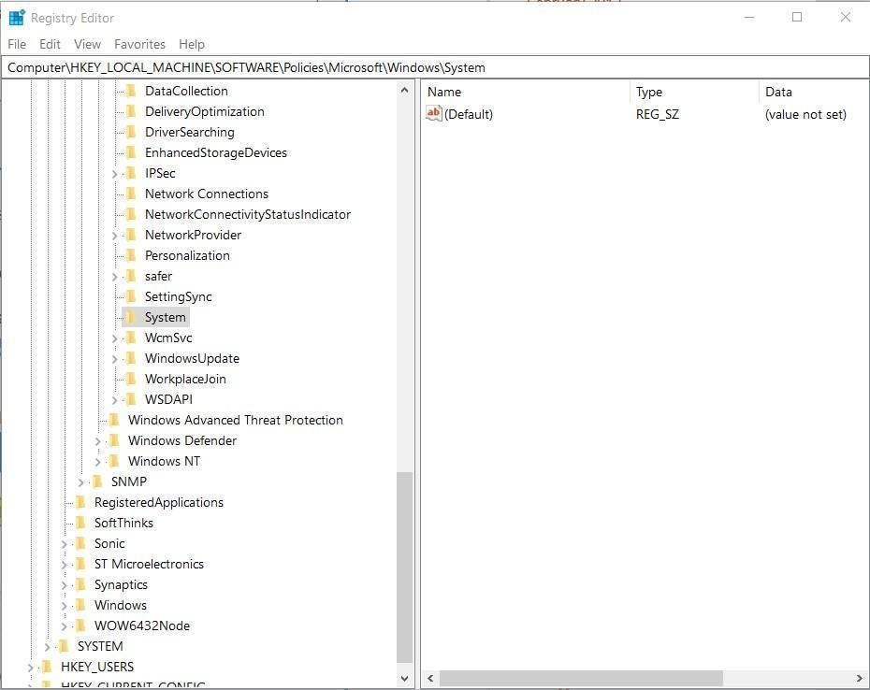870x690 pixels.
Task: Click the DriverSearching folder icon
Action: [131, 132]
